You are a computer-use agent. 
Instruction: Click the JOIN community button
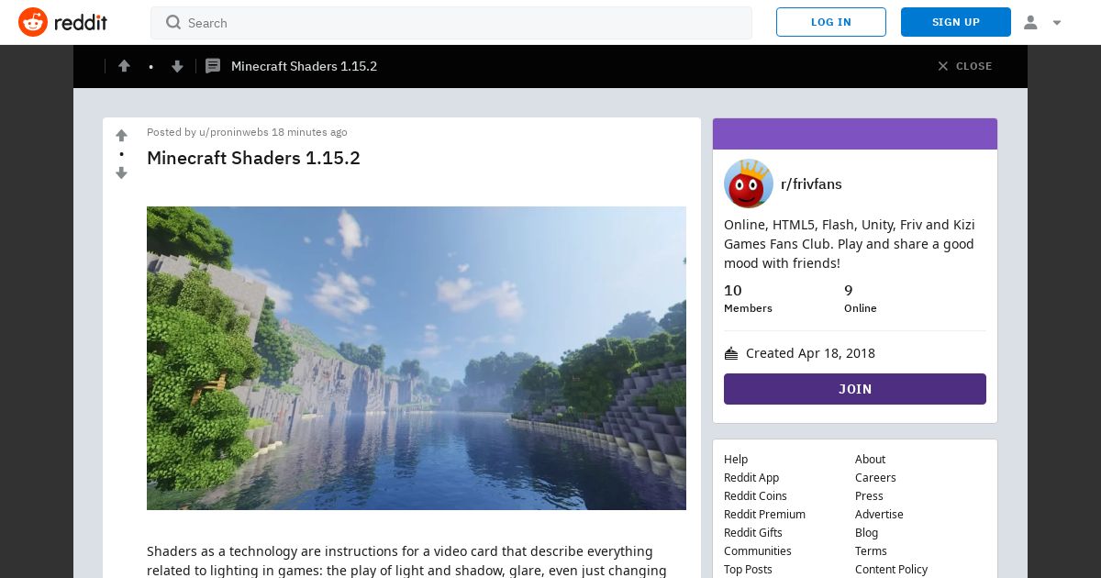(855, 389)
